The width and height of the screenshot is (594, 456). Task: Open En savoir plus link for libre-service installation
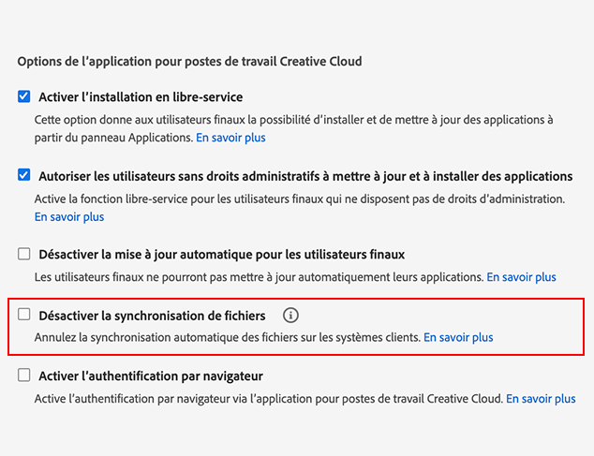(x=230, y=138)
